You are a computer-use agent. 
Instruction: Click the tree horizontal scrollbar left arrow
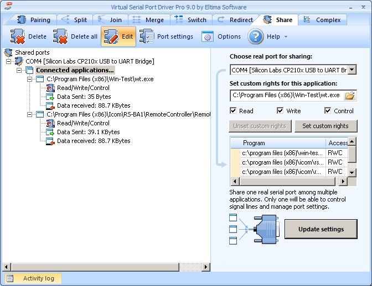(x=7, y=267)
